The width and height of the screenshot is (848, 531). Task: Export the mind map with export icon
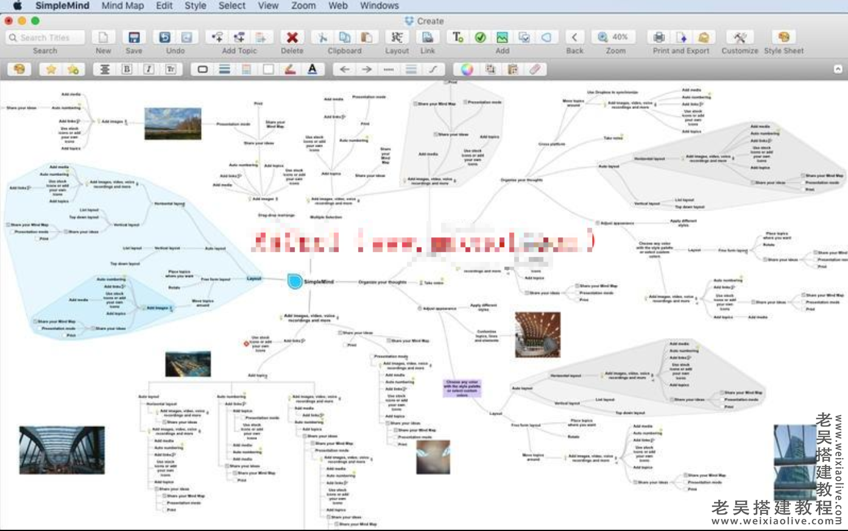click(681, 37)
